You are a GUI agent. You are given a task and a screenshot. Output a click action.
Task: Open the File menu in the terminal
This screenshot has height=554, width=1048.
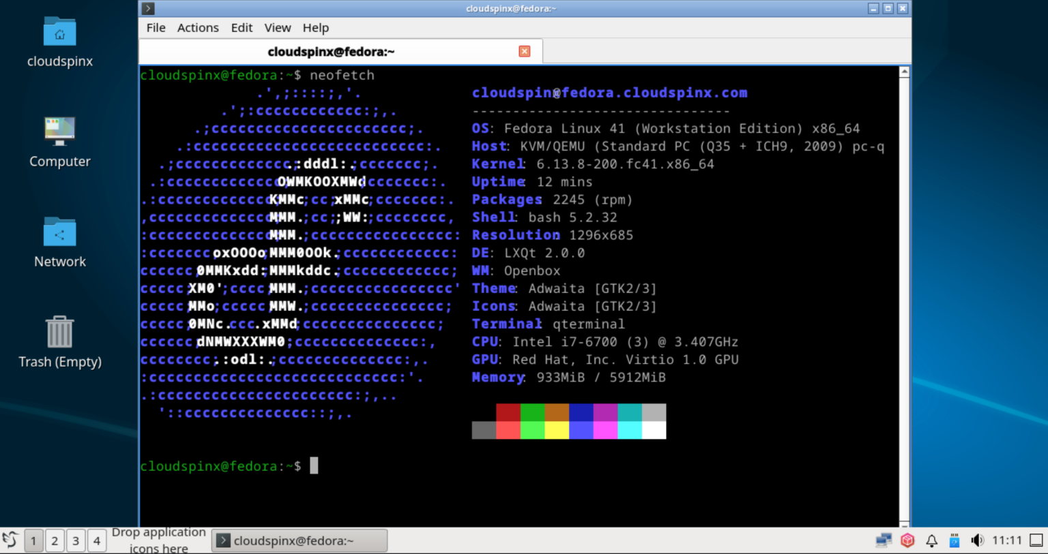pos(156,28)
